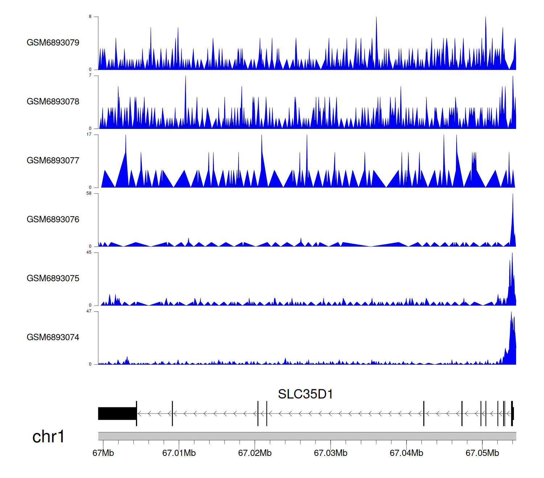
Task: Click the 67.02Mb axis label
Action: click(x=255, y=453)
